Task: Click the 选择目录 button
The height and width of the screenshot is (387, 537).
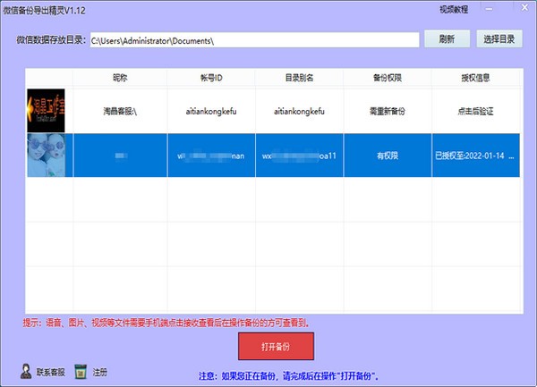Action: pyautogui.click(x=499, y=39)
